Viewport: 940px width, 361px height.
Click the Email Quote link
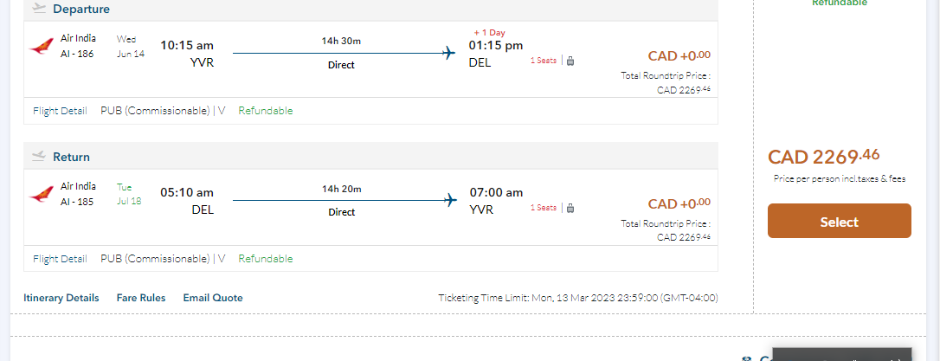[x=213, y=298]
